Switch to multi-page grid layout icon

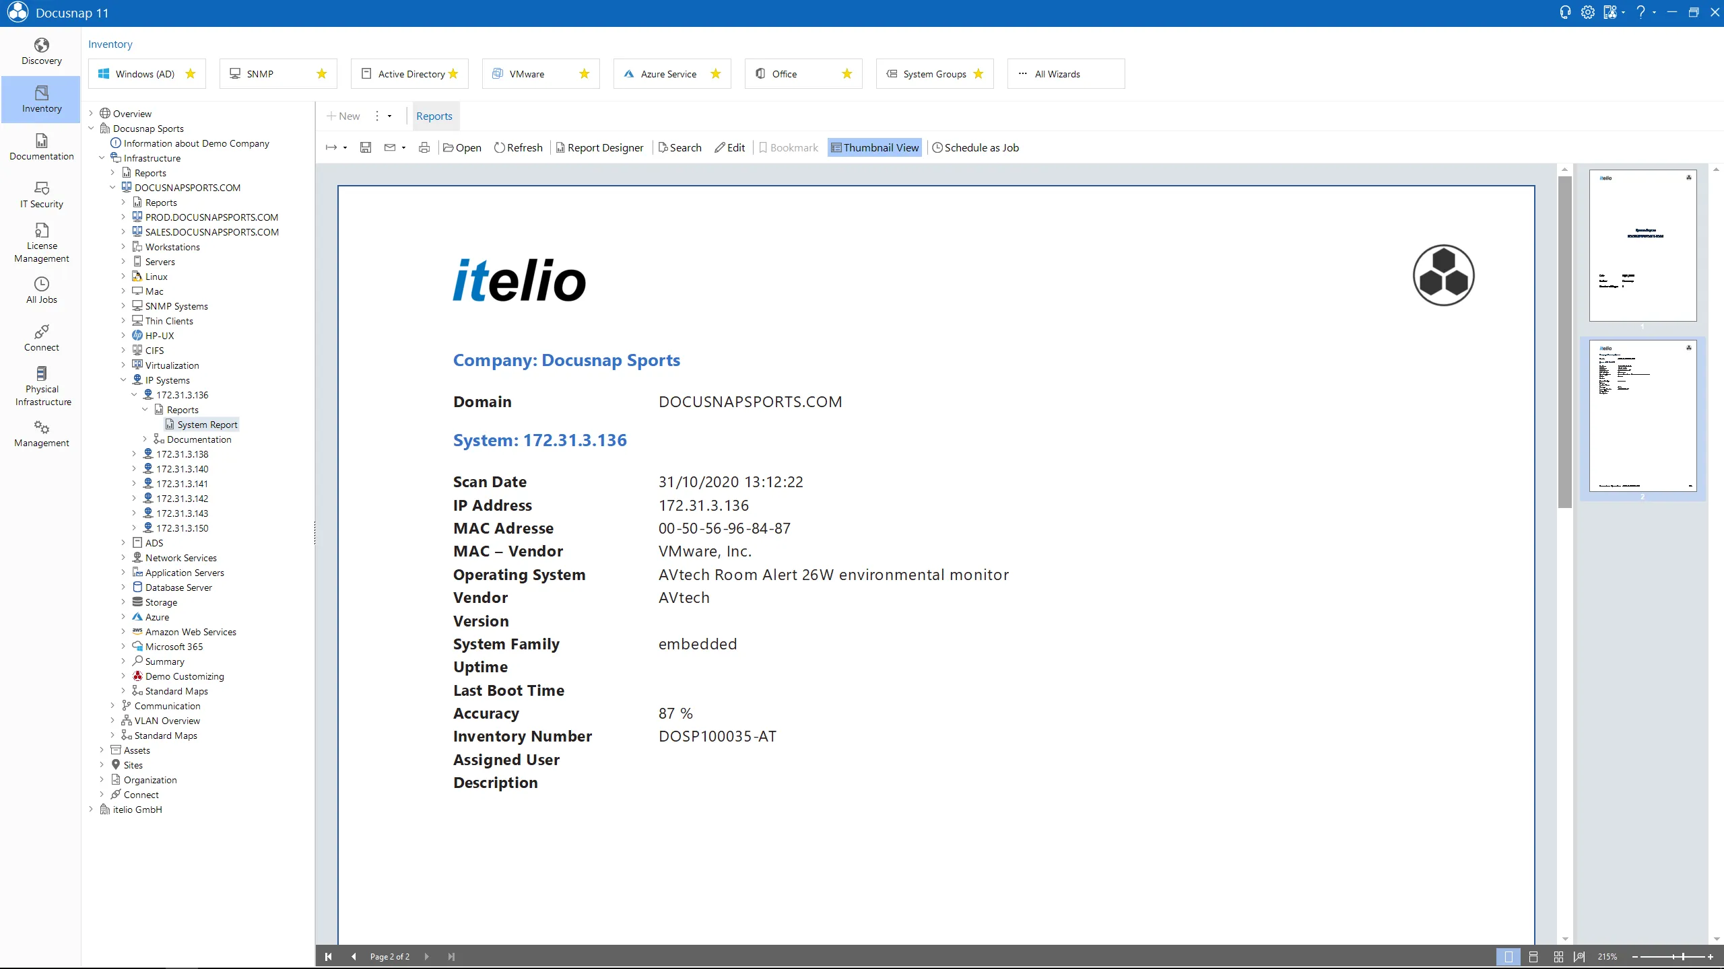click(x=1558, y=956)
